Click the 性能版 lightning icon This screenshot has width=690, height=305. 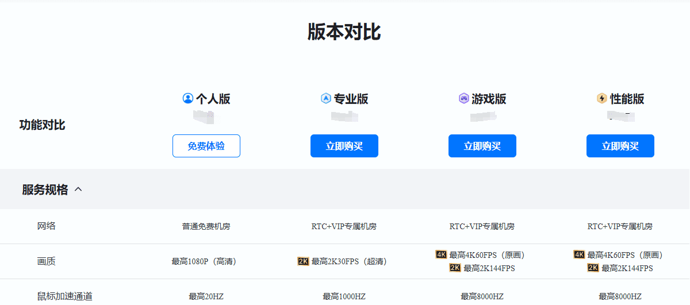tap(602, 99)
